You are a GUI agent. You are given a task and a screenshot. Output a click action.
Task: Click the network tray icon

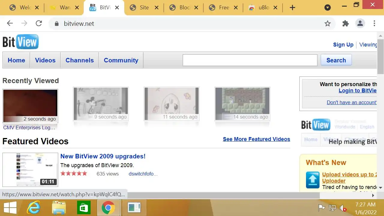[x=332, y=208]
